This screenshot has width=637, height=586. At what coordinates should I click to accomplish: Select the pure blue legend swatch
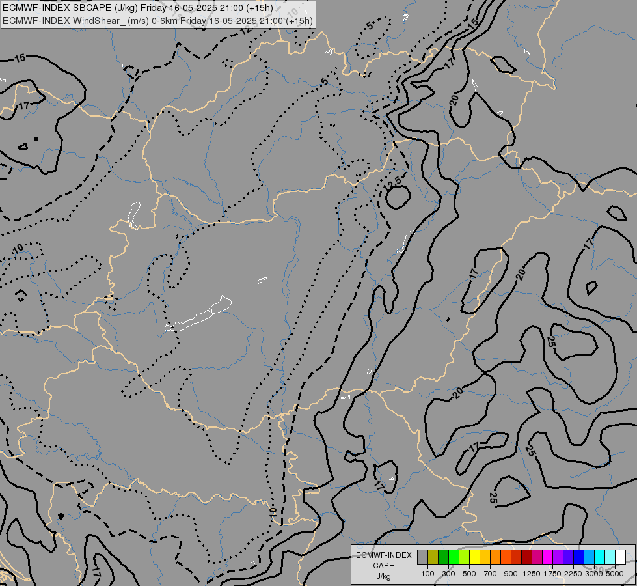579,557
